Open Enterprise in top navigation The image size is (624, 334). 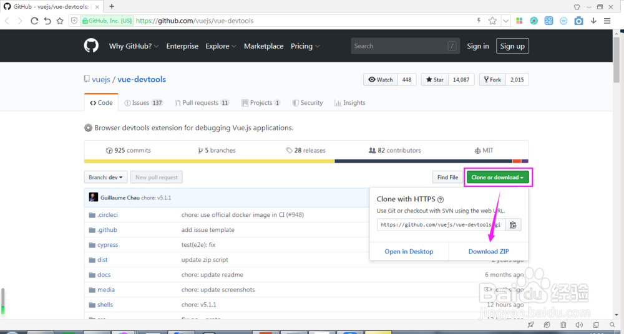182,46
